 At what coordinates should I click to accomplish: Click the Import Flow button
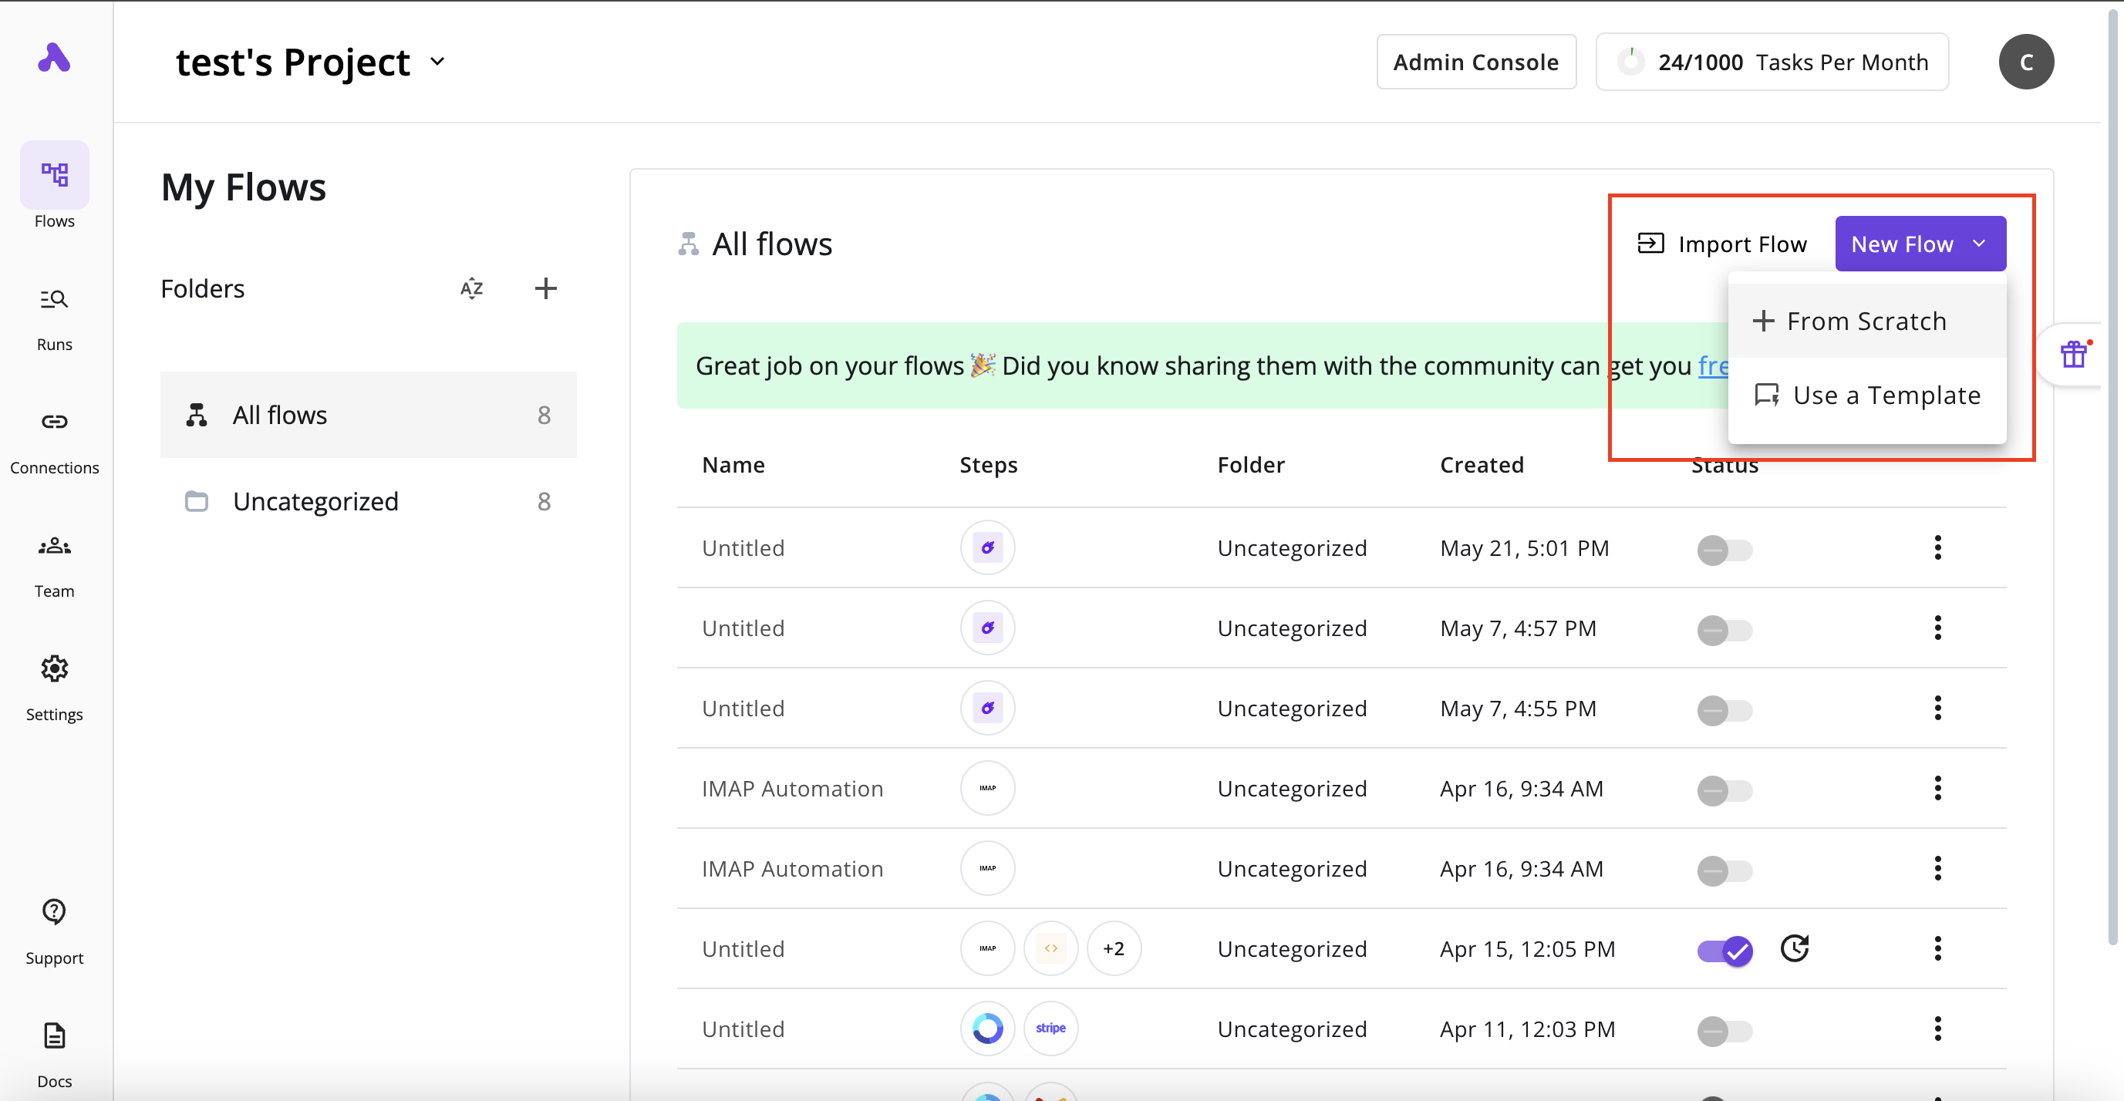(1721, 244)
